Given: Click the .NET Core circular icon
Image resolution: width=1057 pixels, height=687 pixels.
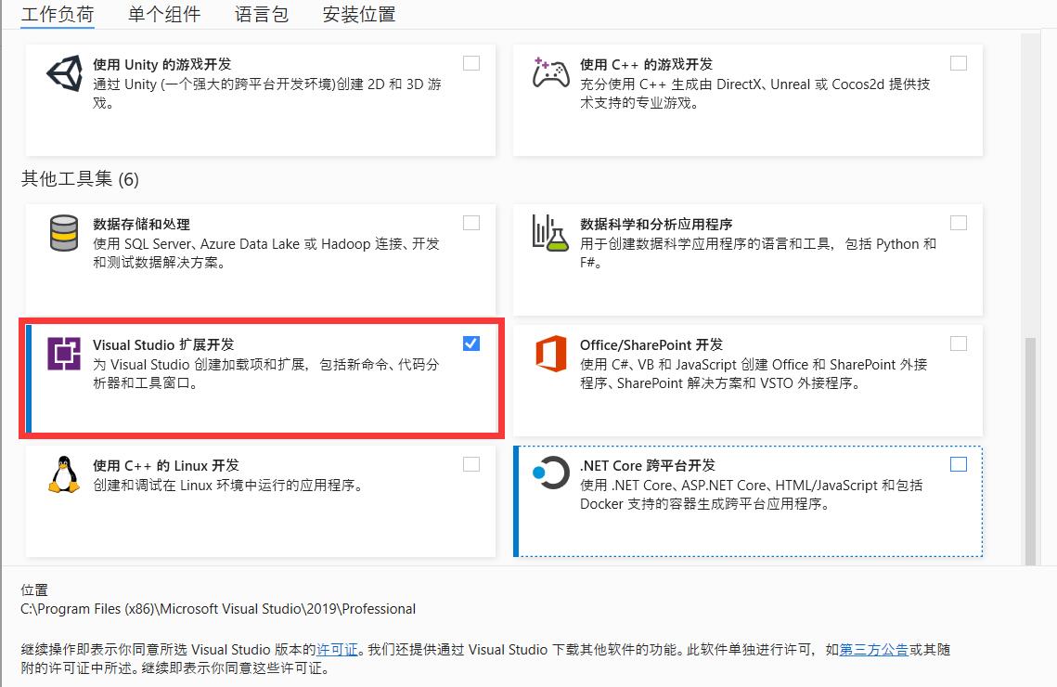Looking at the screenshot, I should tap(550, 473).
